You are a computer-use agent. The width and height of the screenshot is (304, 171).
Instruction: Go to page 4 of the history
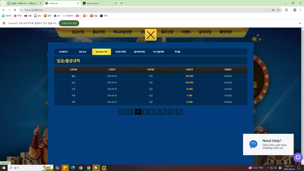click(157, 112)
